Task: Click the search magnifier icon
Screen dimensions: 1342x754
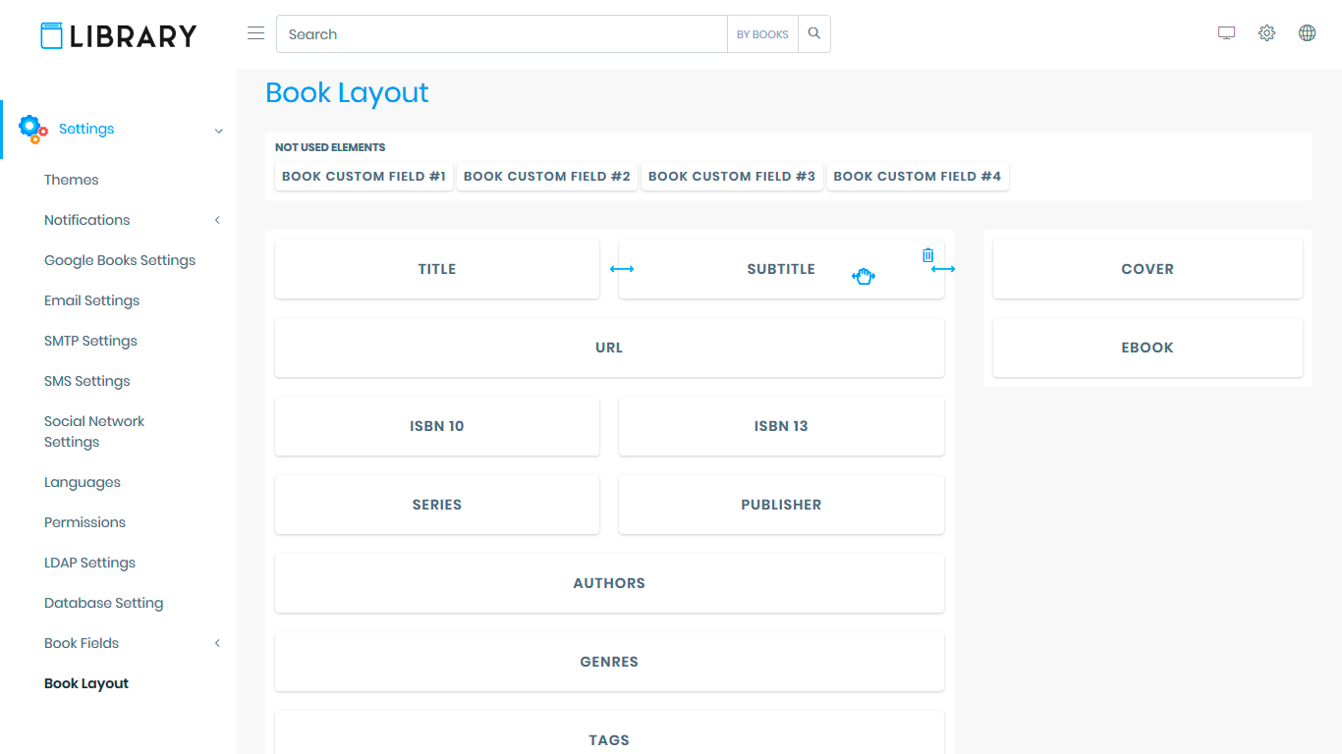Action: [813, 34]
